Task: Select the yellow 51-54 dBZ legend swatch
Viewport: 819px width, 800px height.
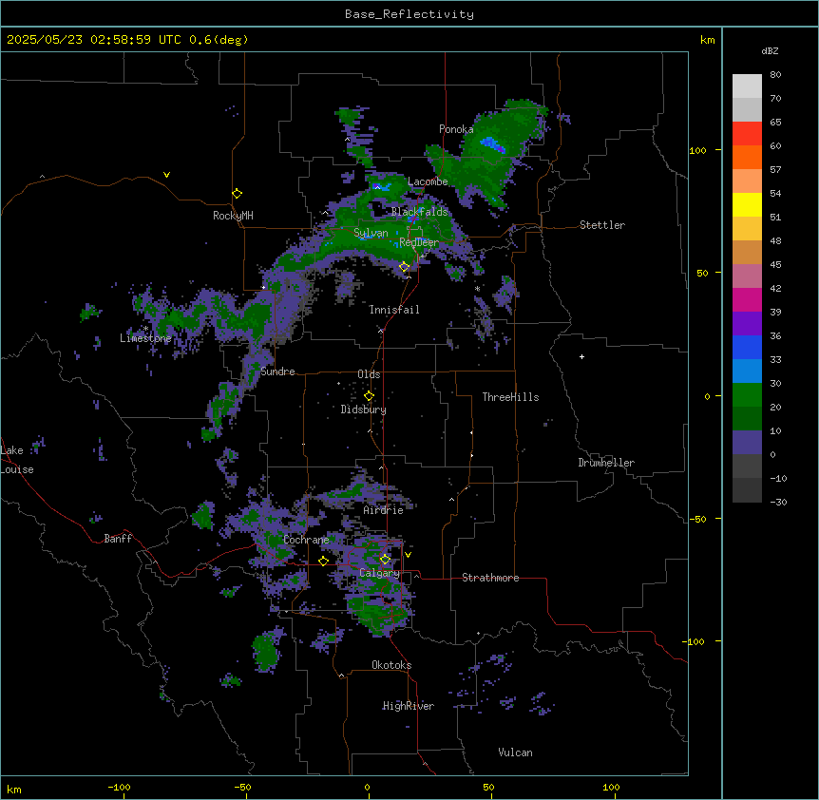Action: coord(747,204)
